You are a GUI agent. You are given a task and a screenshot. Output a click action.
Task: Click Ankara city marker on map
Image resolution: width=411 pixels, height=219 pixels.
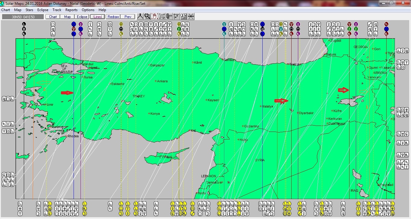tap(156, 81)
